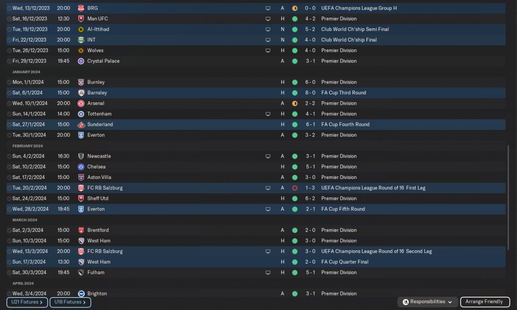Open the Chelsea team link
This screenshot has width=517, height=310.
coord(97,167)
